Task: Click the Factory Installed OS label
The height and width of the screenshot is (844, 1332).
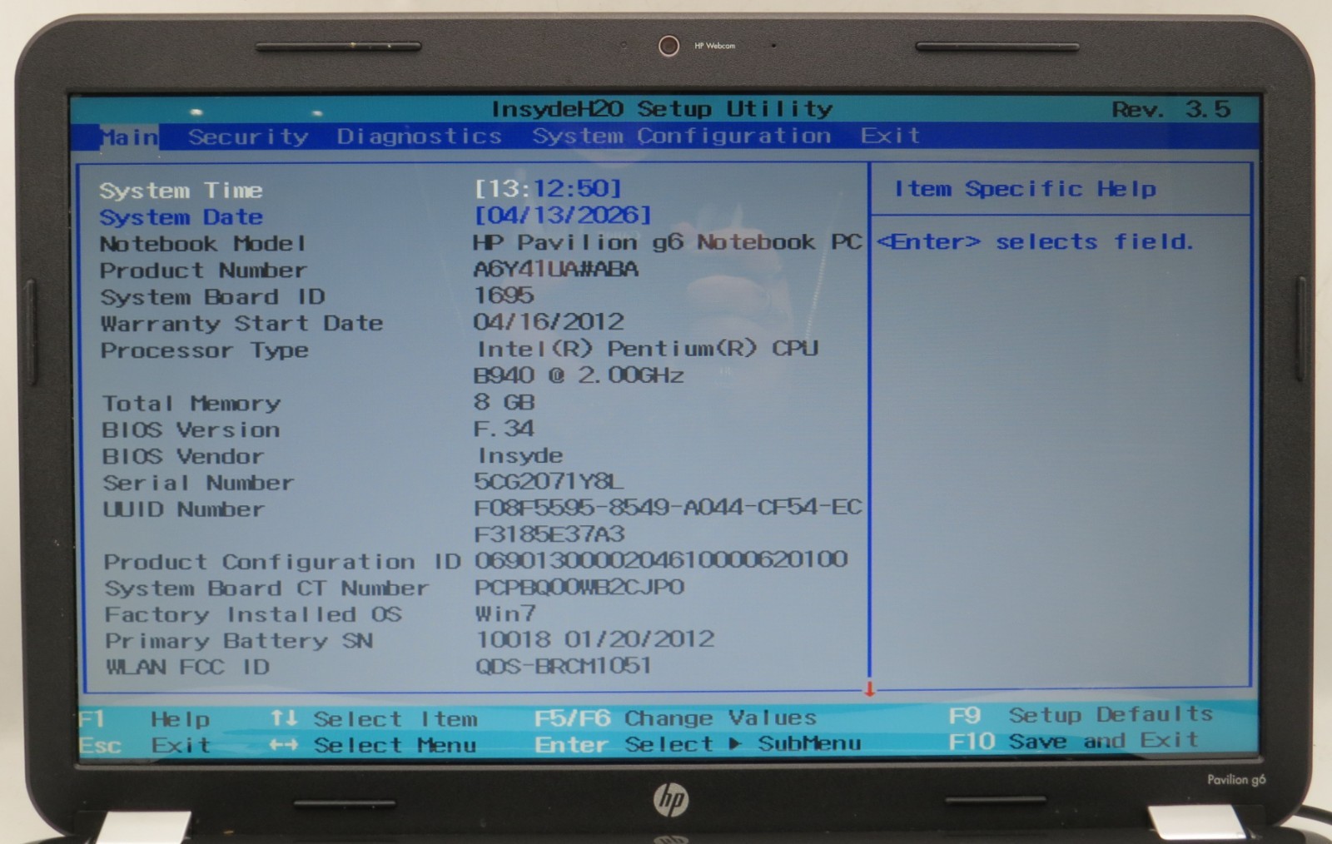Action: [x=253, y=614]
